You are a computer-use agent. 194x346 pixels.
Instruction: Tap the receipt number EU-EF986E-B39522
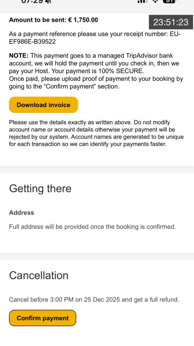[x=95, y=38]
